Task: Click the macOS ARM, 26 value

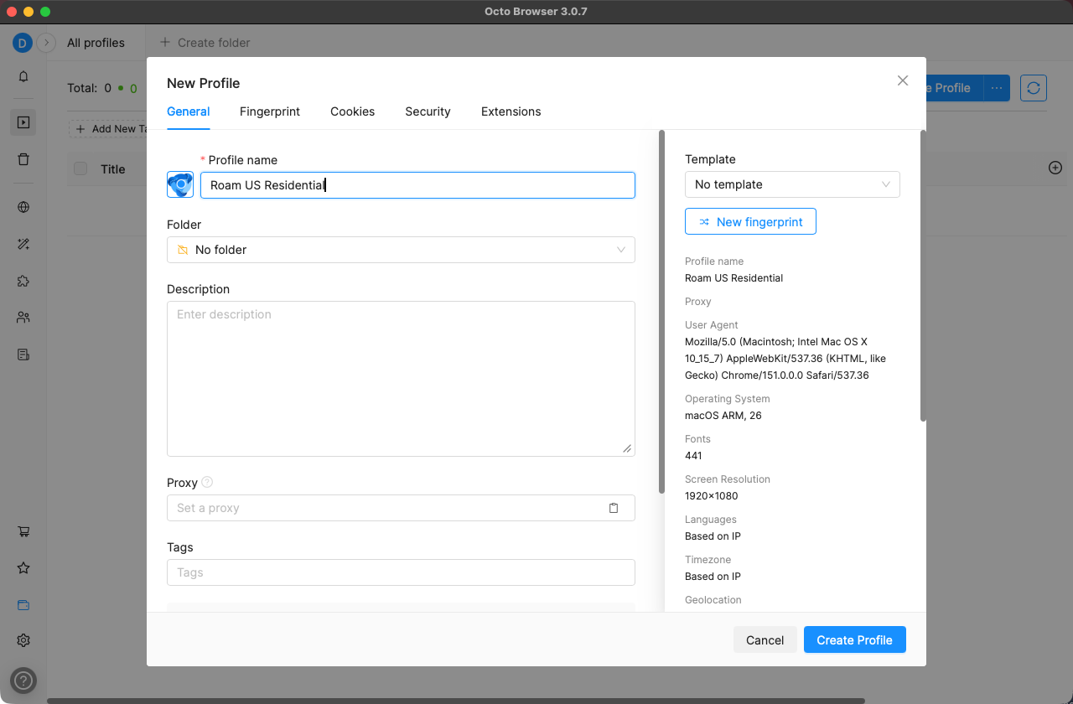Action: pos(723,416)
